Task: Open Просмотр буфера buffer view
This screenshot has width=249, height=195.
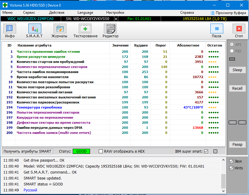Action: click(228, 13)
